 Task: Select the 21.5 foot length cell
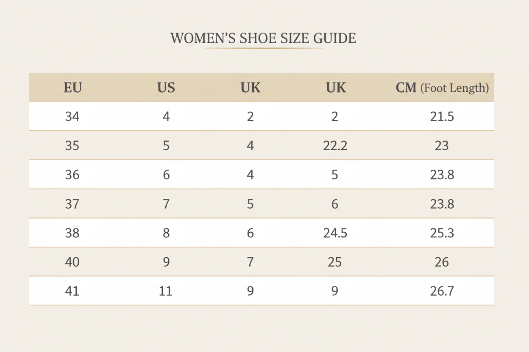pos(442,116)
